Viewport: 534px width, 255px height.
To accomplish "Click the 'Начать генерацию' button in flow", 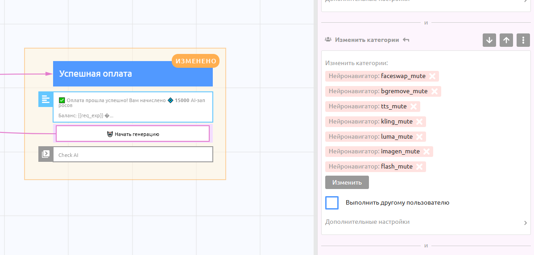I will point(132,134).
